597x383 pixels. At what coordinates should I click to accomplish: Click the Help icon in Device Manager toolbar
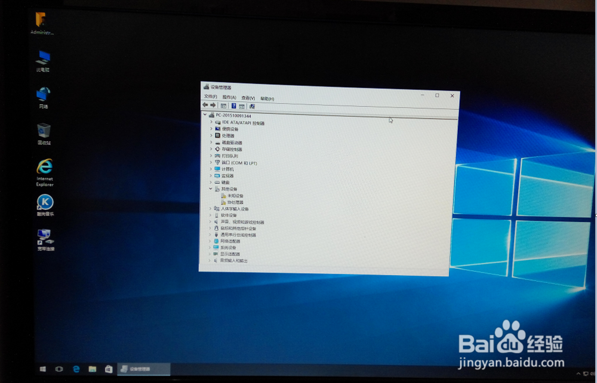(x=233, y=106)
